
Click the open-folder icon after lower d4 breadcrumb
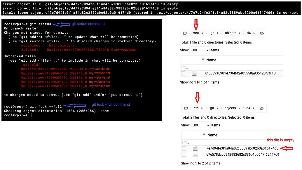[x=261, y=108]
